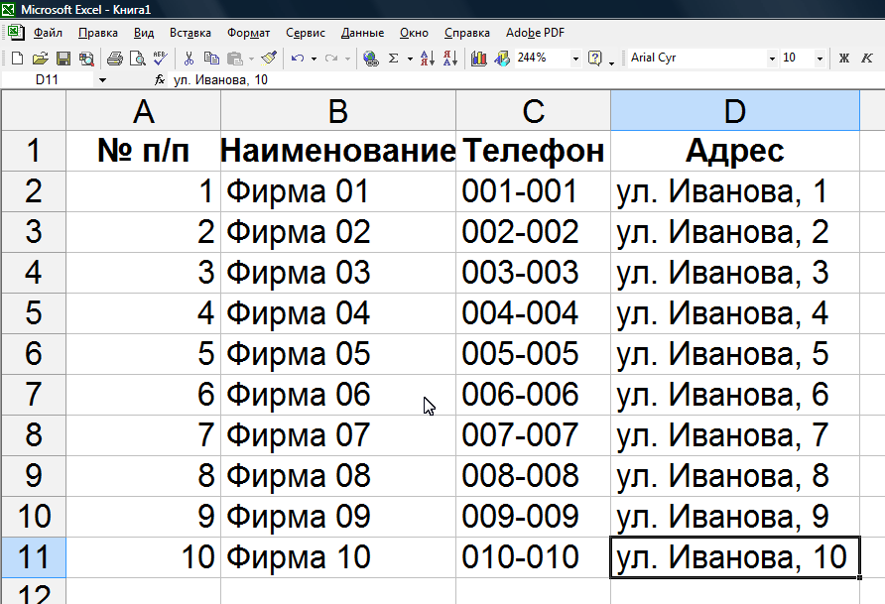Open Excel Help question icon
Screen dimensions: 885x604
pyautogui.click(x=595, y=59)
